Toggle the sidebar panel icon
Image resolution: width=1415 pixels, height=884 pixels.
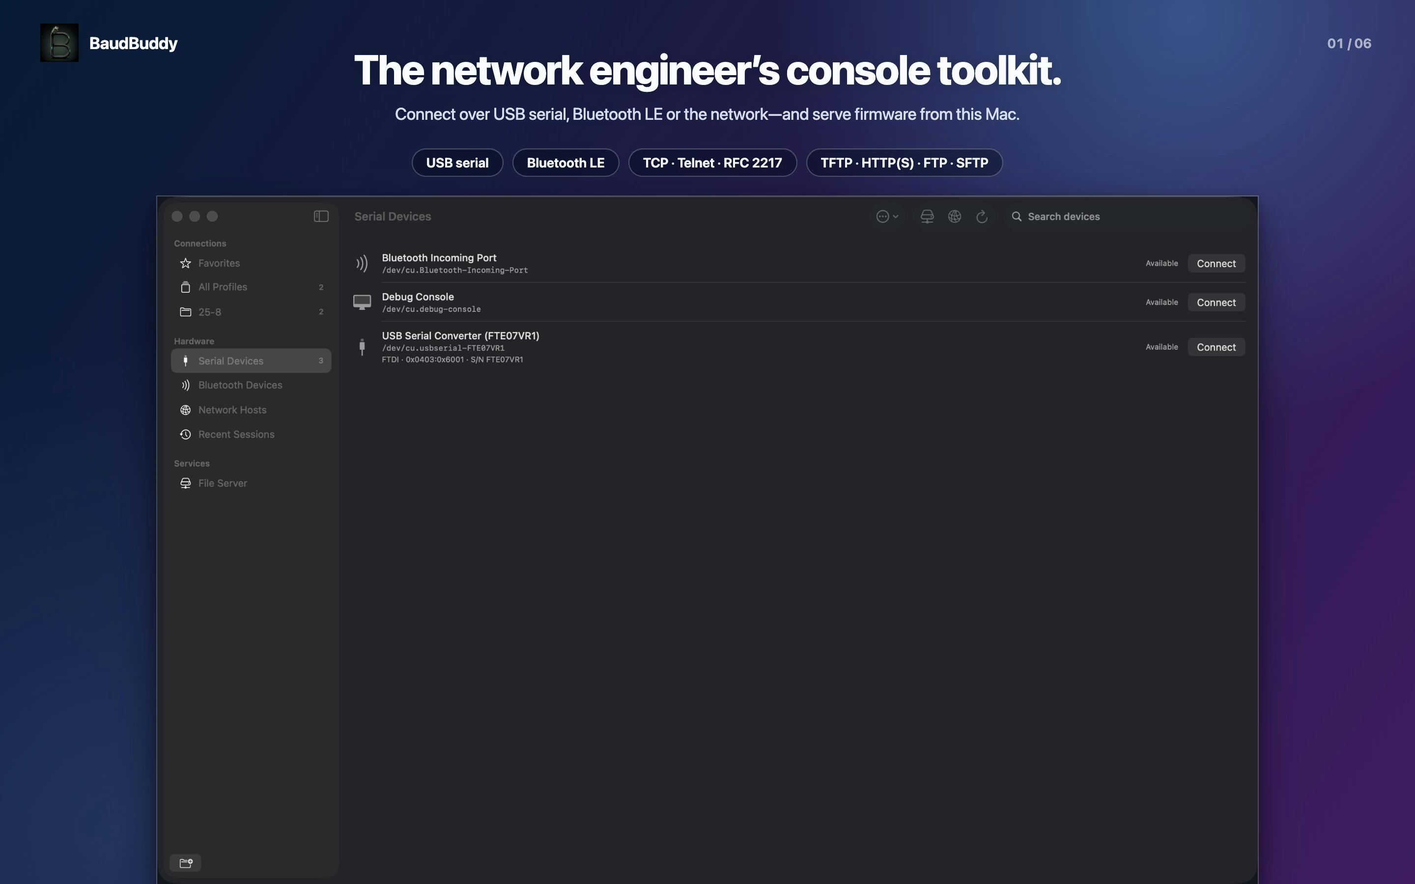(x=321, y=216)
